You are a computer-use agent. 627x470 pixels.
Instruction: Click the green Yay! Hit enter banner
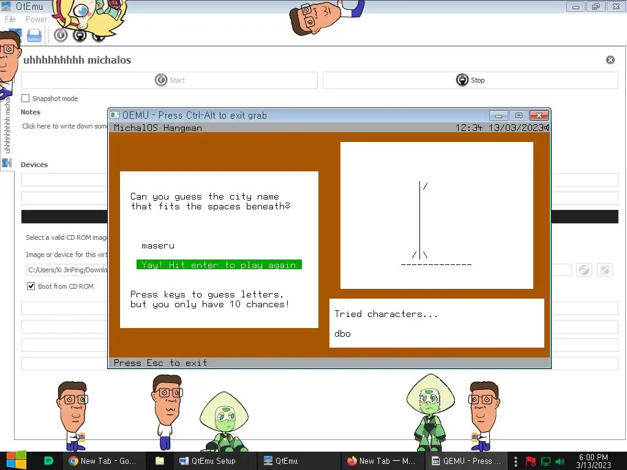pos(219,264)
